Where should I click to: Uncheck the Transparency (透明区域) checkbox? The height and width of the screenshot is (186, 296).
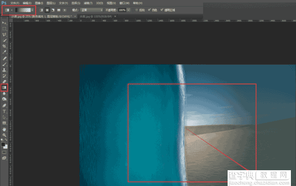pos(162,10)
